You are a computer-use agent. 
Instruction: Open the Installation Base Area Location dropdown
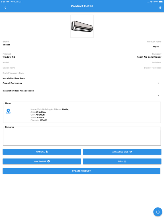point(82,95)
